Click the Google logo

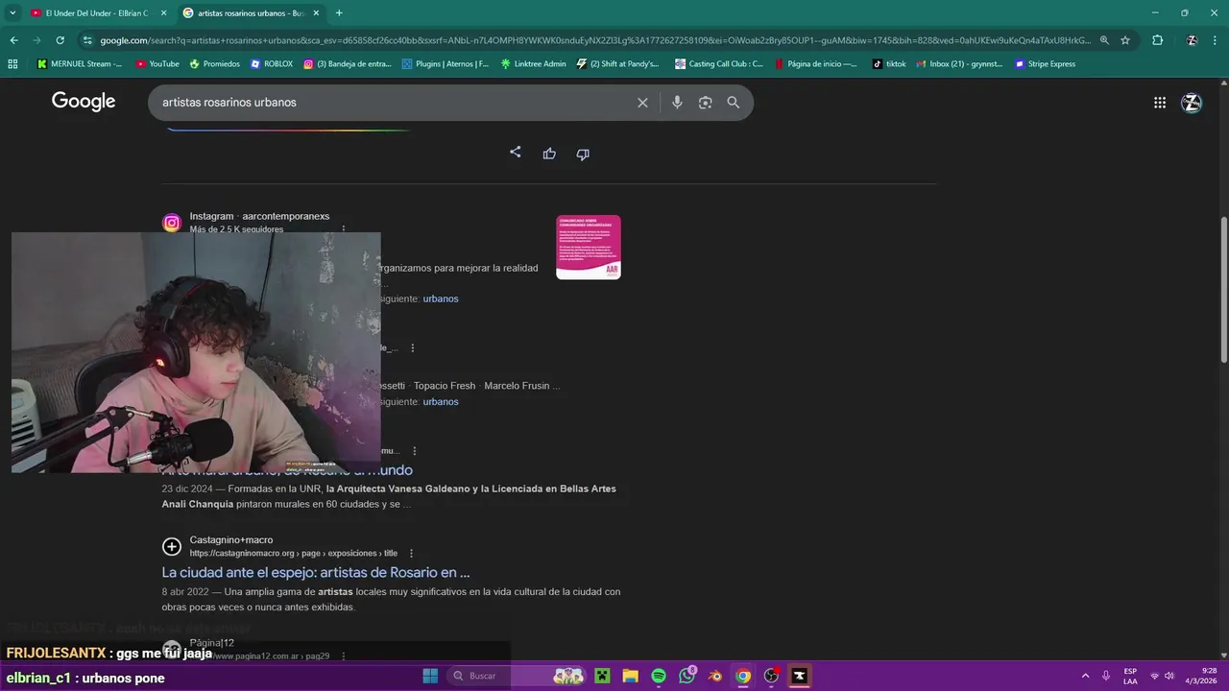84,102
